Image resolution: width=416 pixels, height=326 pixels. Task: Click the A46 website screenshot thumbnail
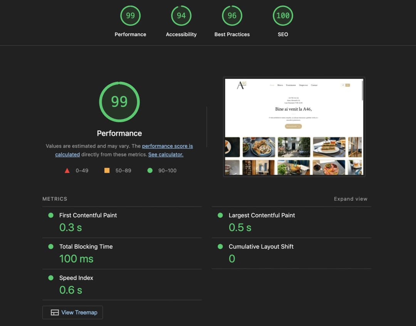pyautogui.click(x=294, y=127)
